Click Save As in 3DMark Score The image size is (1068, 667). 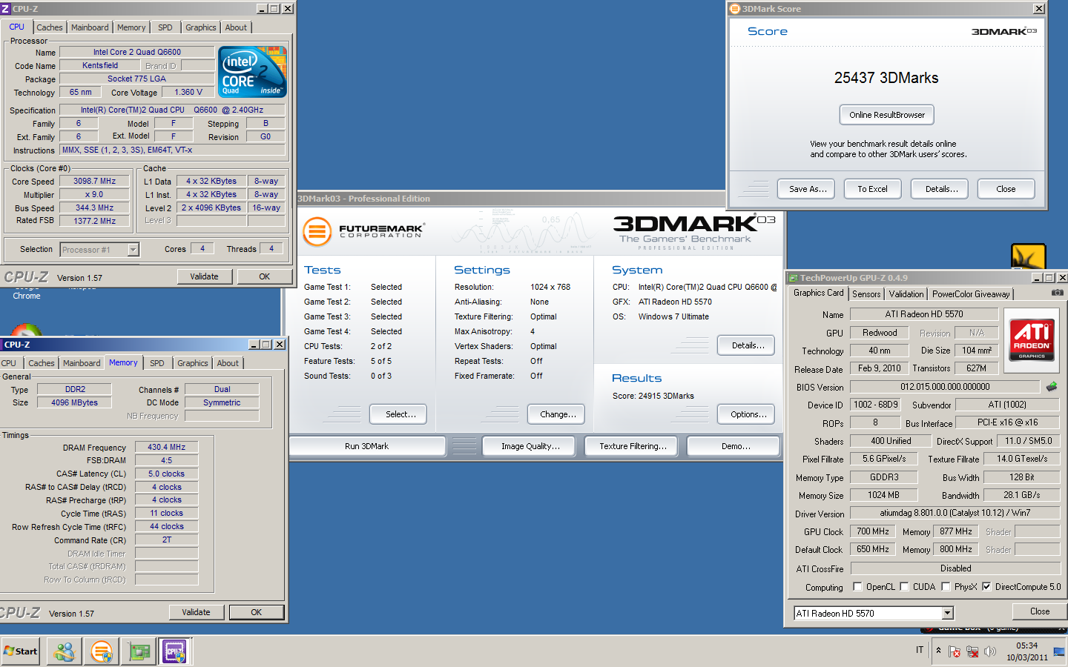click(808, 189)
